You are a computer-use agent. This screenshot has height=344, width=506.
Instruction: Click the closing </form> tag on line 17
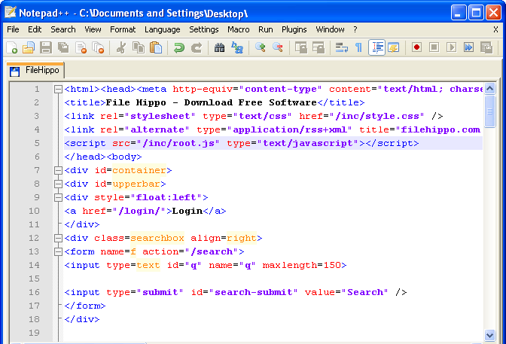coord(85,306)
